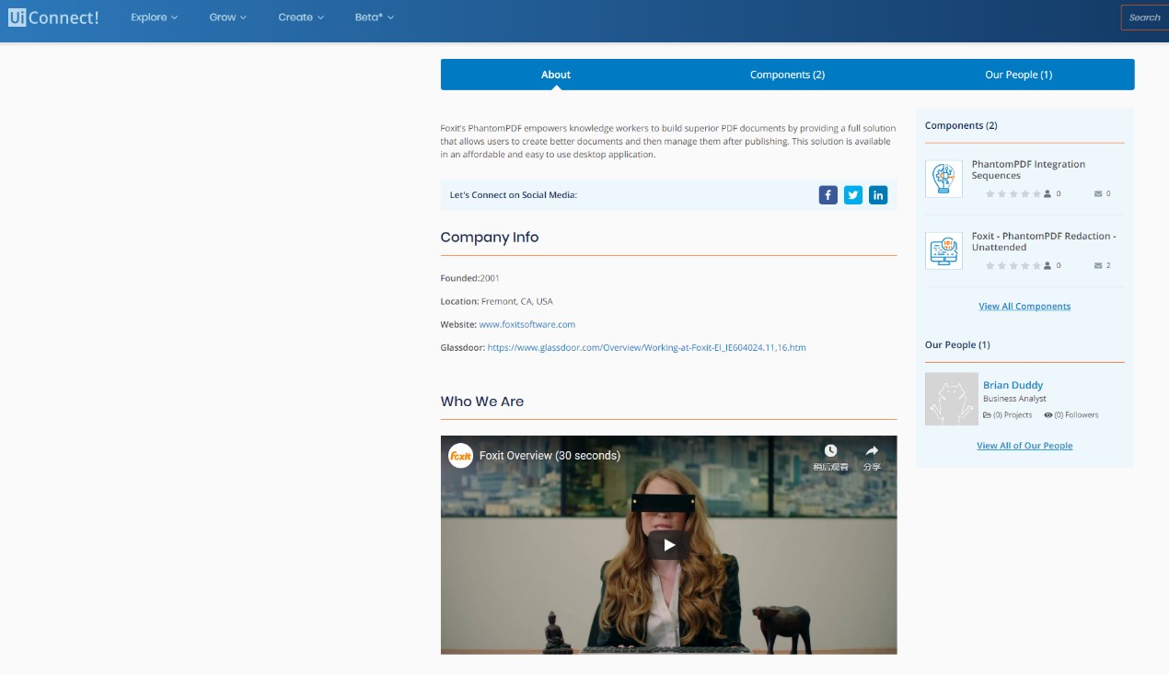Click comments icon for PhantomPDF Redaction
The image size is (1169, 675).
coord(1097,266)
